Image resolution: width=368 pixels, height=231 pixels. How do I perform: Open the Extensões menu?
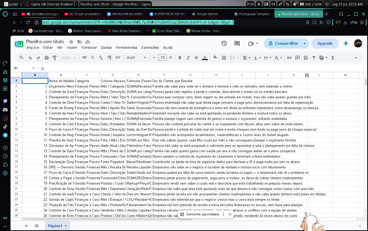pos(150,47)
